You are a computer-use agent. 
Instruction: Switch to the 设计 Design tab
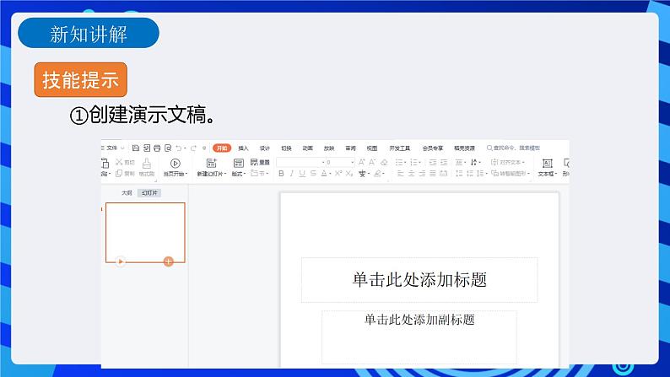(265, 148)
